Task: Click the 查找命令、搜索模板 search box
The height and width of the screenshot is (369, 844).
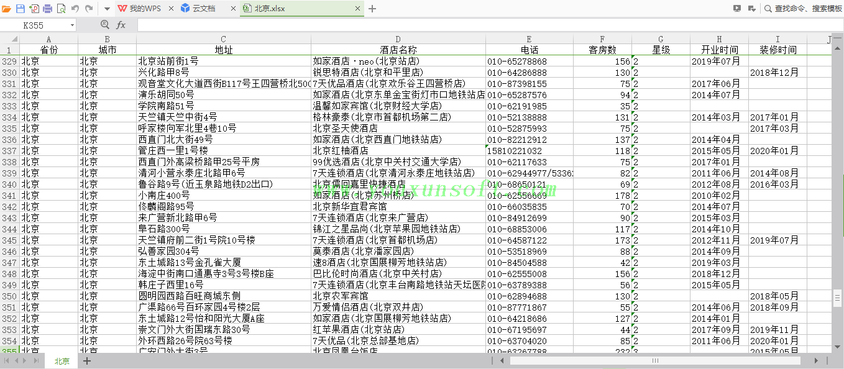Action: (802, 9)
